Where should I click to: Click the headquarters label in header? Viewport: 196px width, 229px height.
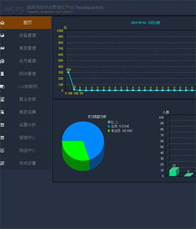(90, 7)
